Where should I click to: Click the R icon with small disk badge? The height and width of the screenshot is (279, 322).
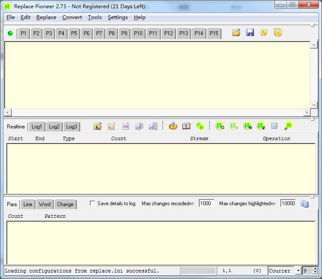coord(247,126)
